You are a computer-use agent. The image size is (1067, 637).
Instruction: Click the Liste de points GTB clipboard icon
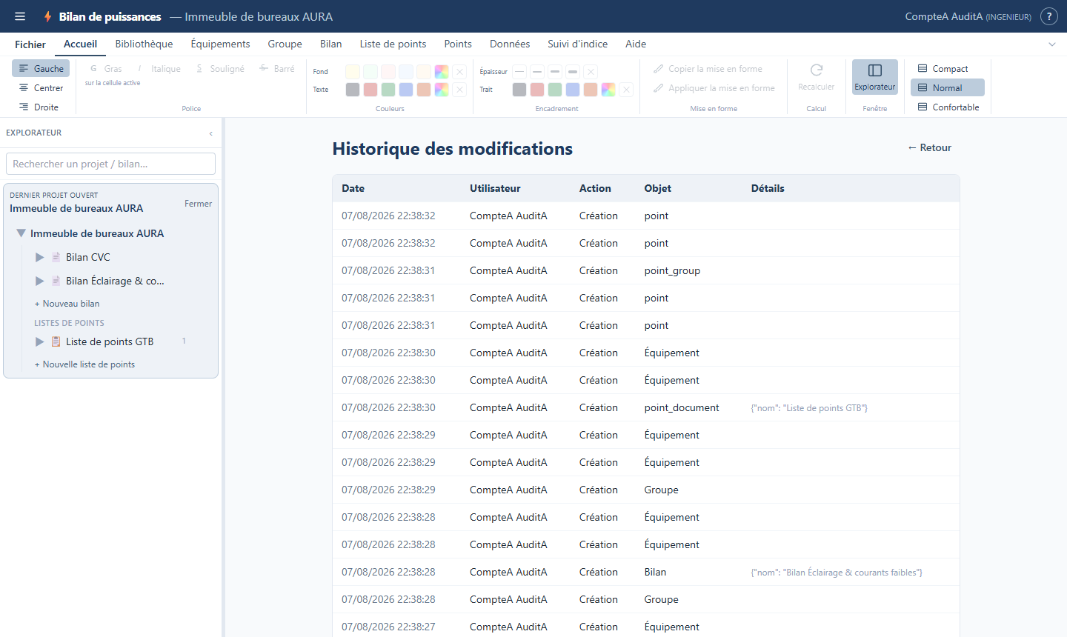pyautogui.click(x=56, y=341)
